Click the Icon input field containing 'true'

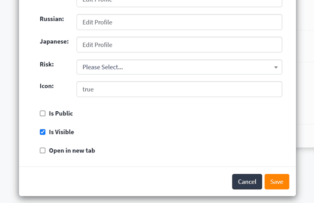point(179,89)
